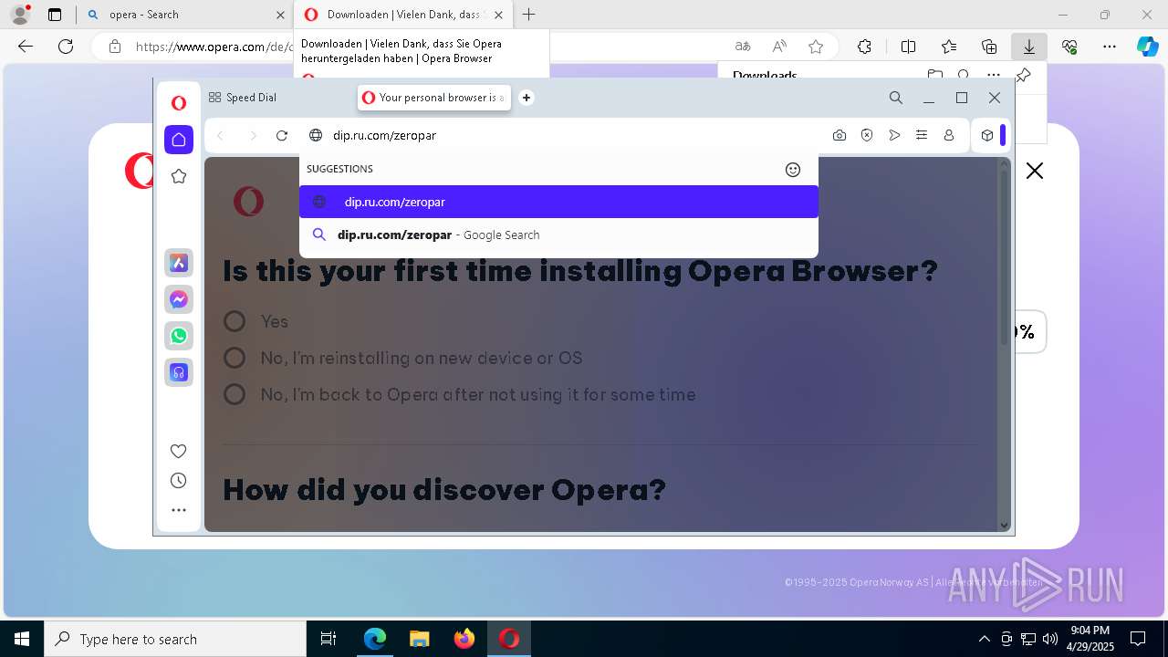The width and height of the screenshot is (1168, 657).
Task: Open new Edge tab
Action: pyautogui.click(x=529, y=15)
